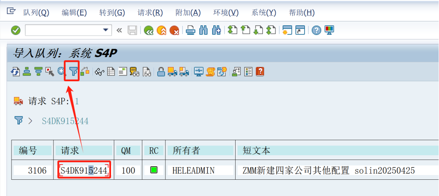Click Customize Local Layout monitor icon

click(329, 30)
